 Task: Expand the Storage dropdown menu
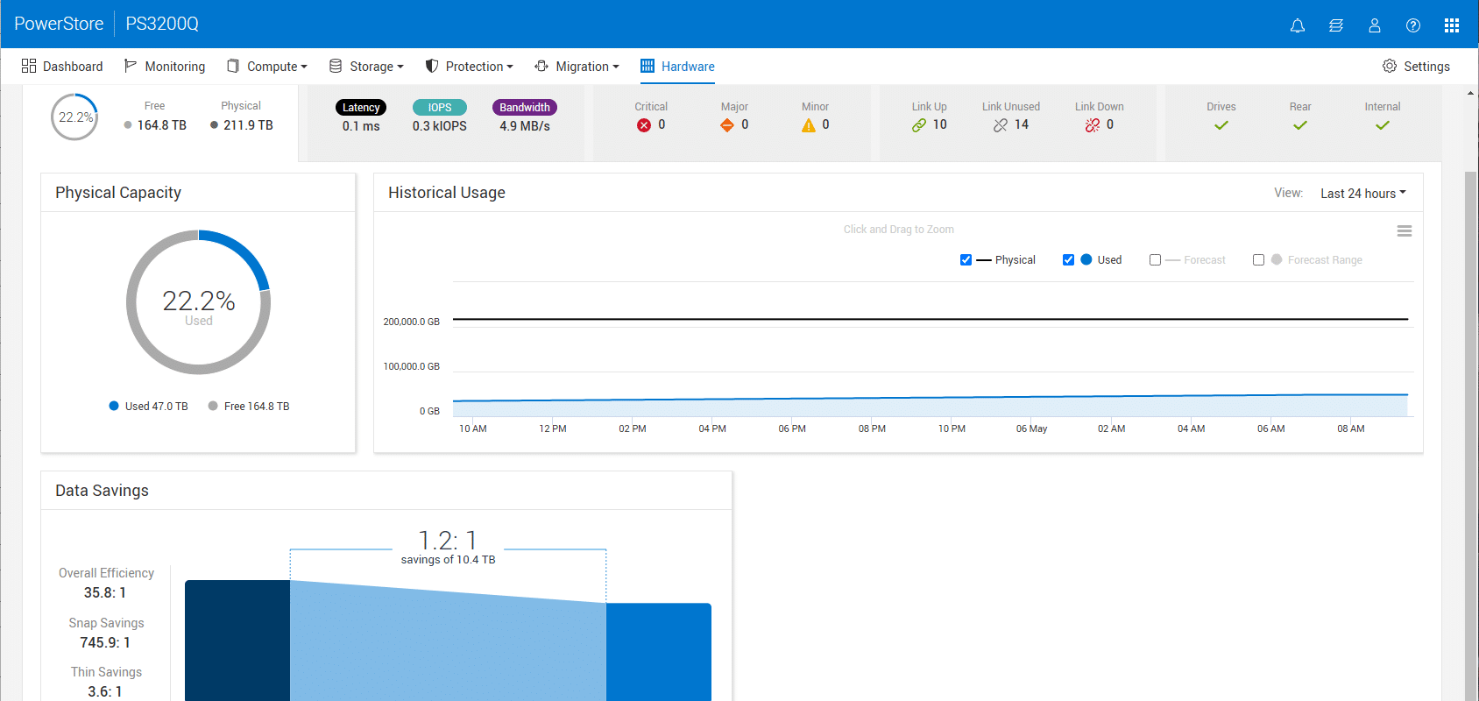coord(377,67)
